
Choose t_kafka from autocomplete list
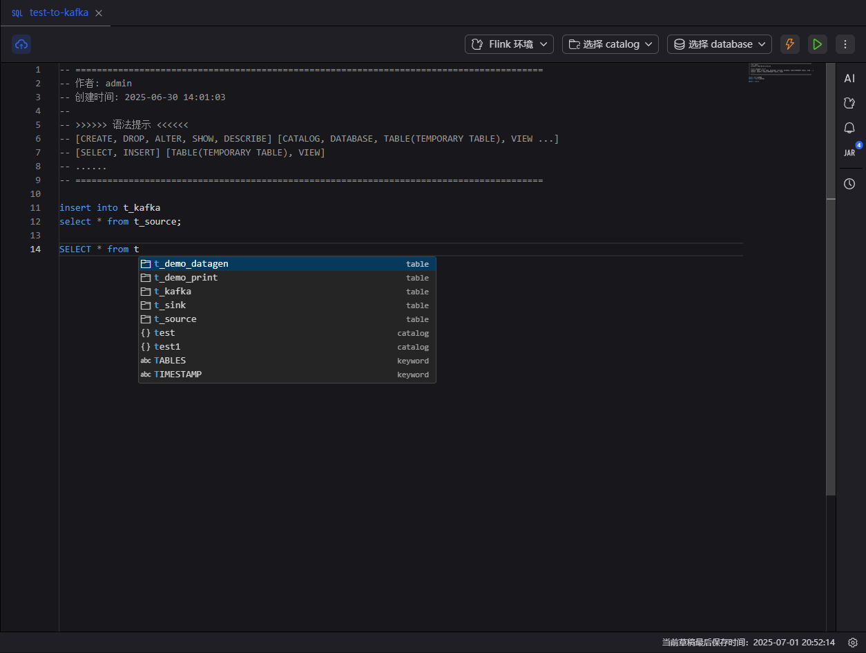click(287, 292)
